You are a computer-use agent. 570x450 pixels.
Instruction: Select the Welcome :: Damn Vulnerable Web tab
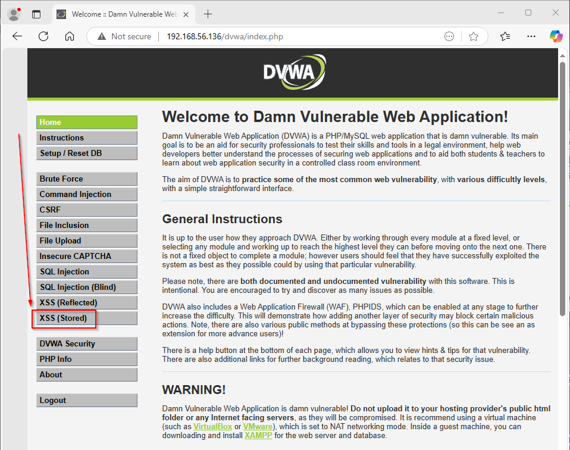coord(123,14)
